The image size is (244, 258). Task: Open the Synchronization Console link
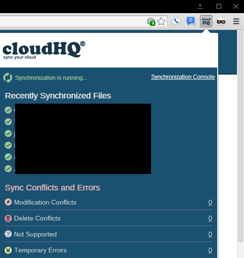point(183,76)
